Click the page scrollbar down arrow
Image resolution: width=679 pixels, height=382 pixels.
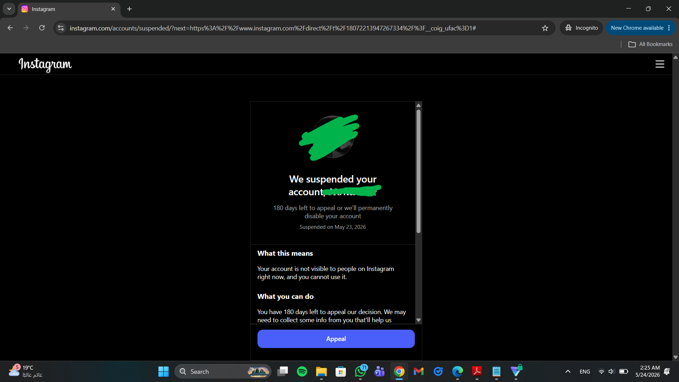click(x=675, y=357)
